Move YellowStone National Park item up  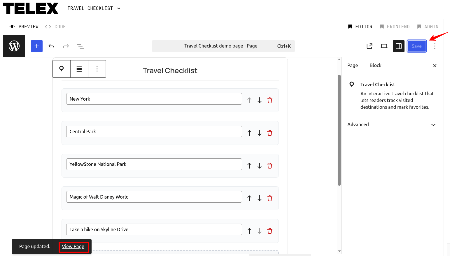pyautogui.click(x=249, y=166)
